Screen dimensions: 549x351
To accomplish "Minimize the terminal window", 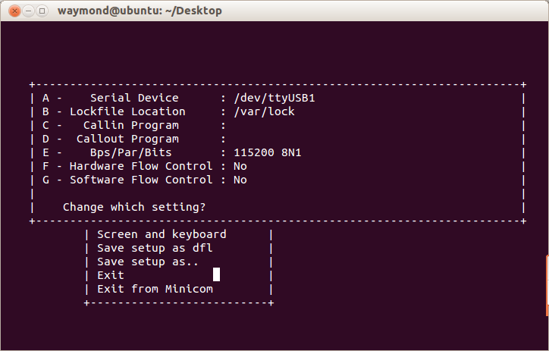I will tap(26, 11).
